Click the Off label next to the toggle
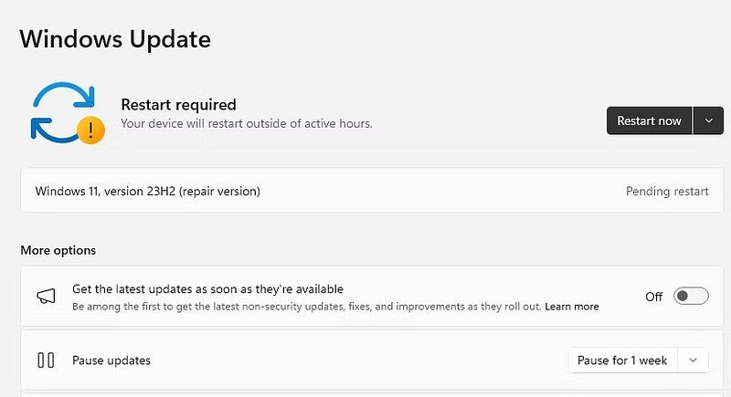This screenshot has height=397, width=731. coord(654,297)
